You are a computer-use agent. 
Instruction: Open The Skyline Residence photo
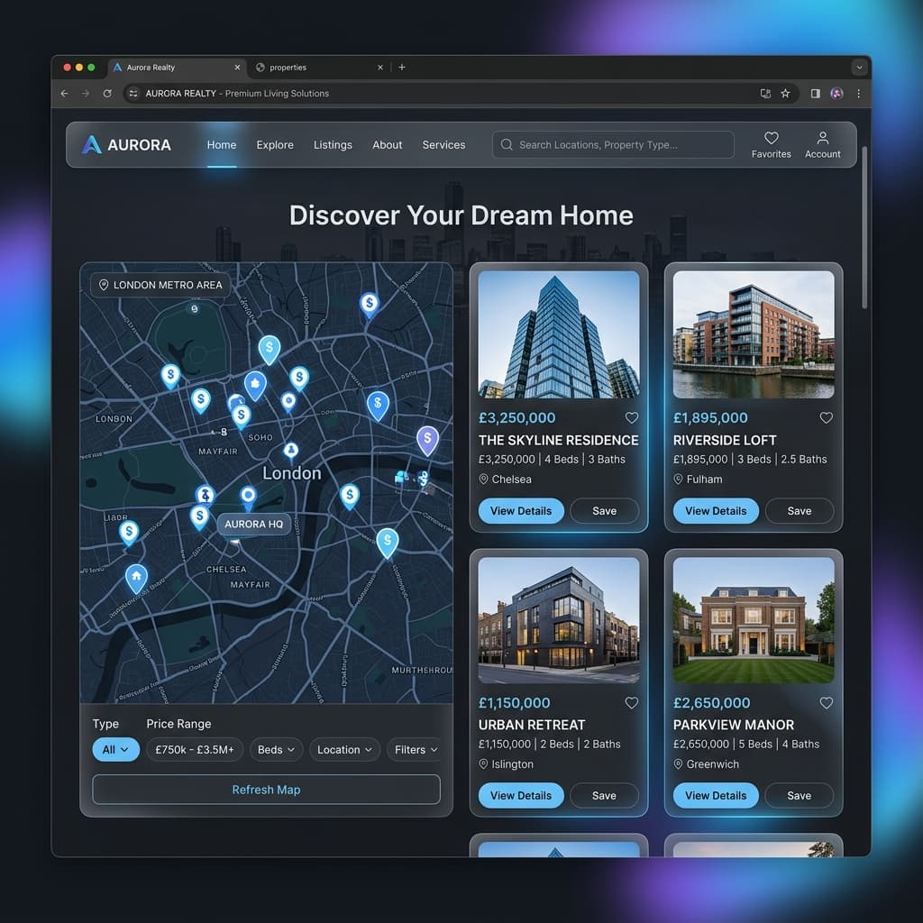tap(559, 334)
